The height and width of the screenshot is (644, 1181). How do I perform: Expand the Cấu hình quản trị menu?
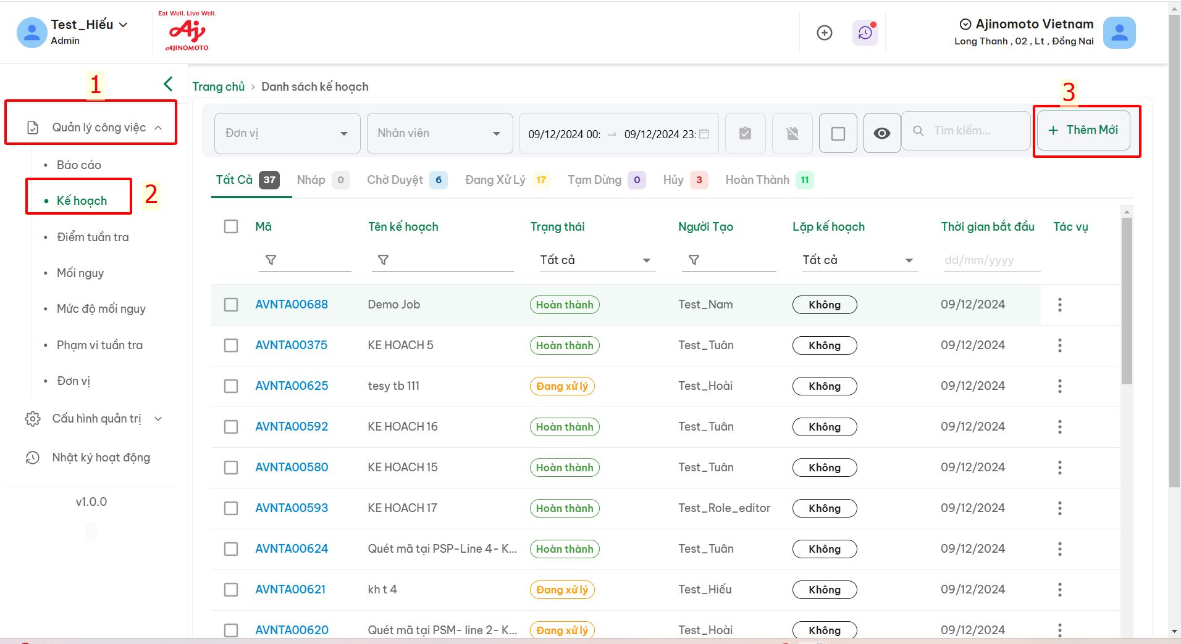(x=94, y=419)
